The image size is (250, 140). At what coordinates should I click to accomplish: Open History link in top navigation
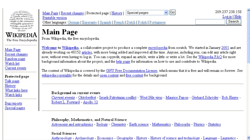coord(117,13)
